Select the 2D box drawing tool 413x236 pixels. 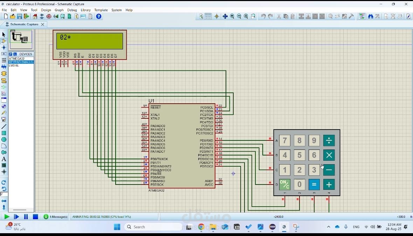[x=4, y=133]
